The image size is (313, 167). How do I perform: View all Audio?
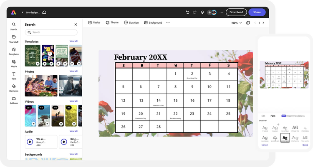pos(73,131)
